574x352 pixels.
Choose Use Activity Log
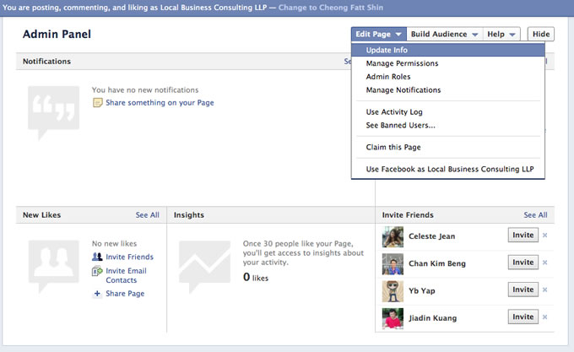(x=448, y=112)
